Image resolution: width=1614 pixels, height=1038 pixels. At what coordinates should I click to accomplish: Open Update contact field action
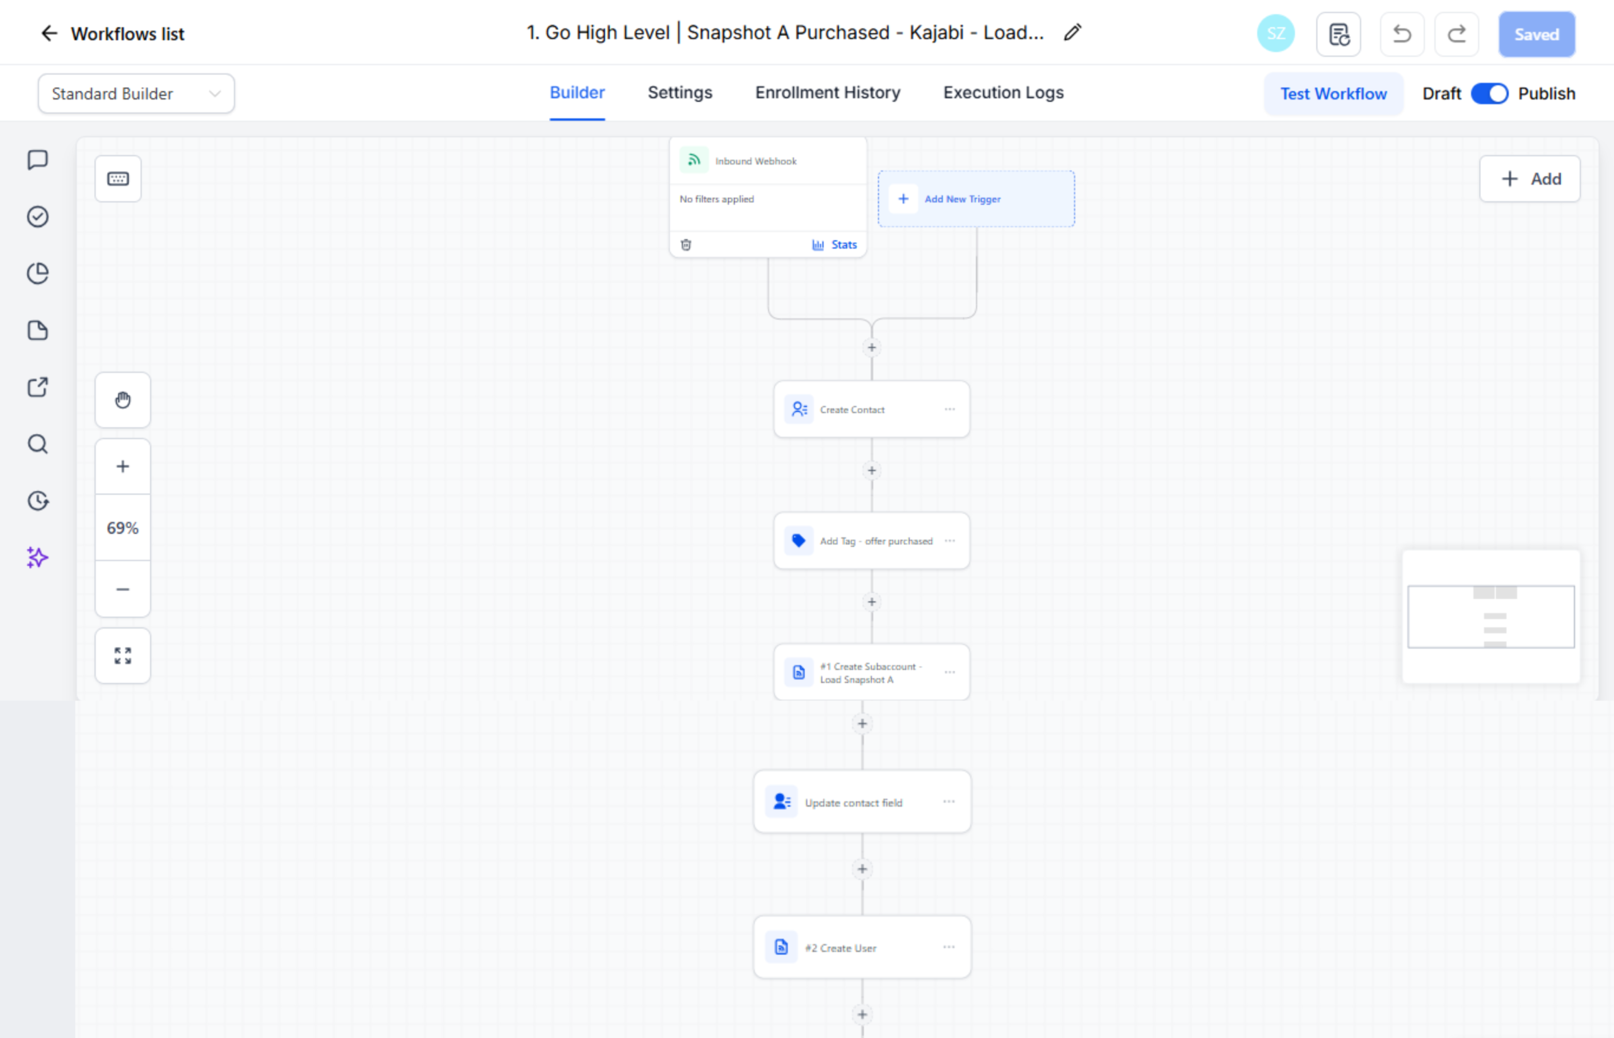pos(862,802)
